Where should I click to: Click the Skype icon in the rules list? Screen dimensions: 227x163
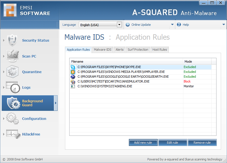73,67
